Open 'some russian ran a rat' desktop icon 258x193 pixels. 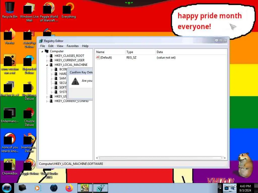pyautogui.click(x=10, y=64)
